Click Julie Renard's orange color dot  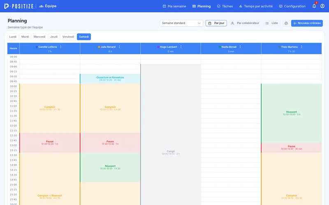pos(99,47)
